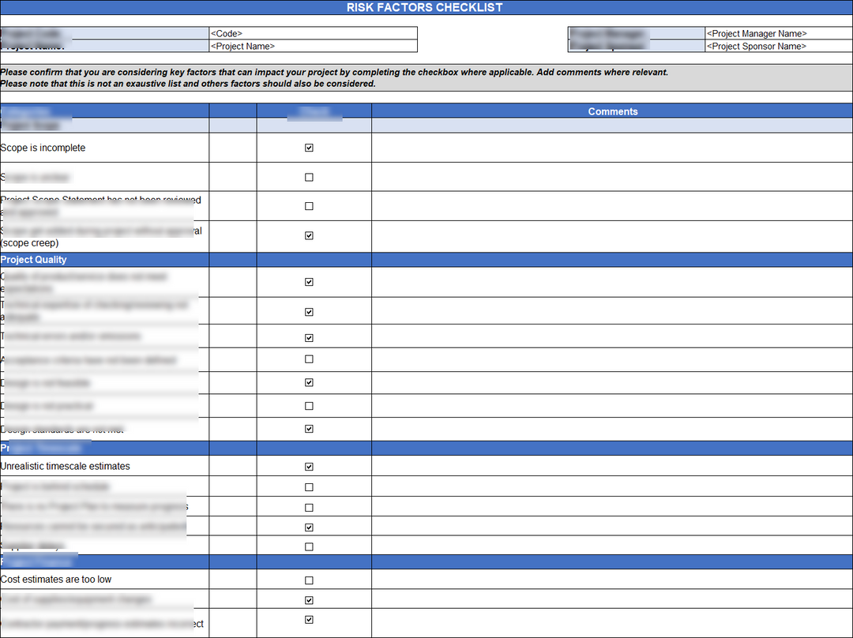Click the "Please confirm" instruction note

[x=334, y=73]
